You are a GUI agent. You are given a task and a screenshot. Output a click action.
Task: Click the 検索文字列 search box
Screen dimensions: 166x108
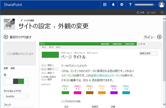click(148, 54)
